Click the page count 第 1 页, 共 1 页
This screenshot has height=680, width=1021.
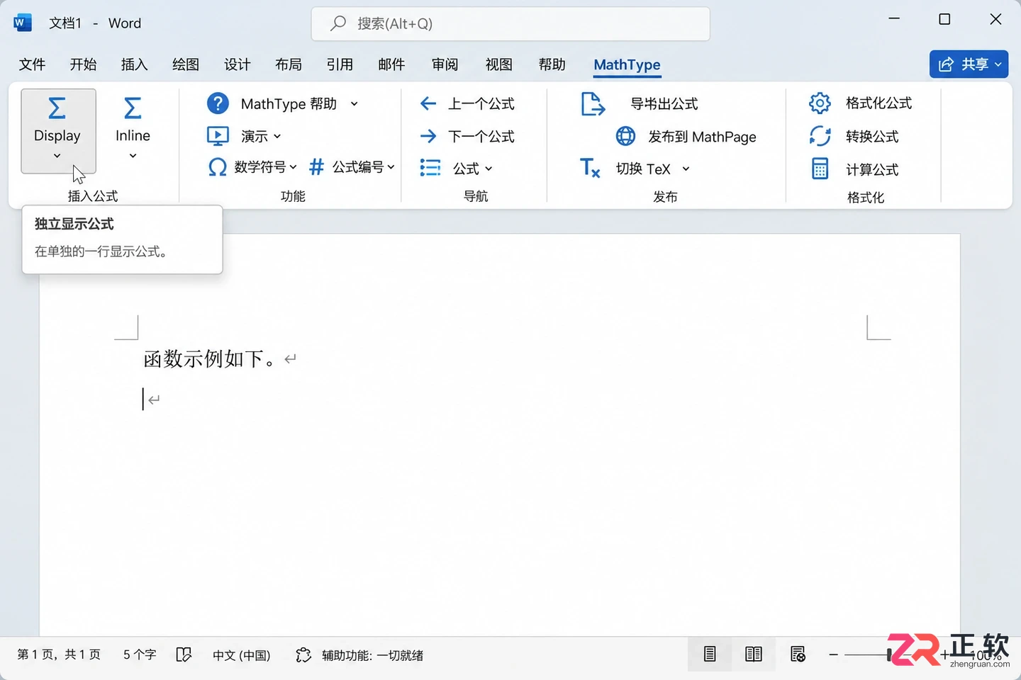59,654
